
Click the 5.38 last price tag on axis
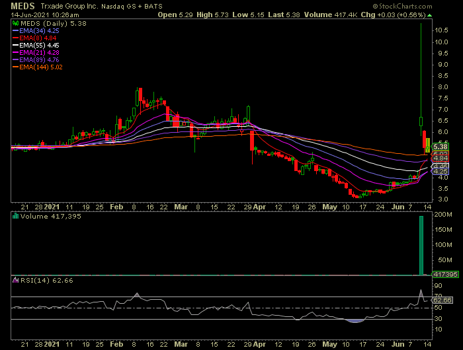pyautogui.click(x=441, y=147)
